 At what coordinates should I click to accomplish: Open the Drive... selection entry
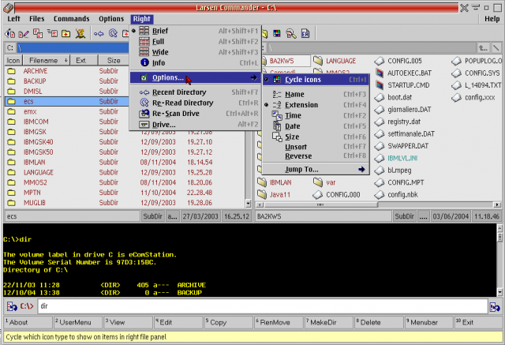point(195,125)
